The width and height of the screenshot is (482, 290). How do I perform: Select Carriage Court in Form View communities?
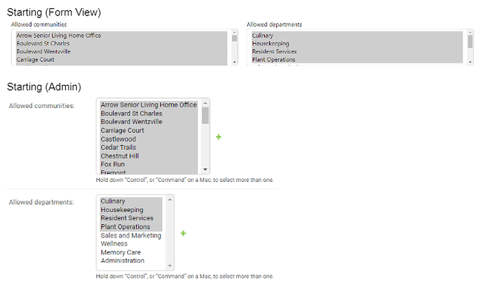(x=36, y=60)
